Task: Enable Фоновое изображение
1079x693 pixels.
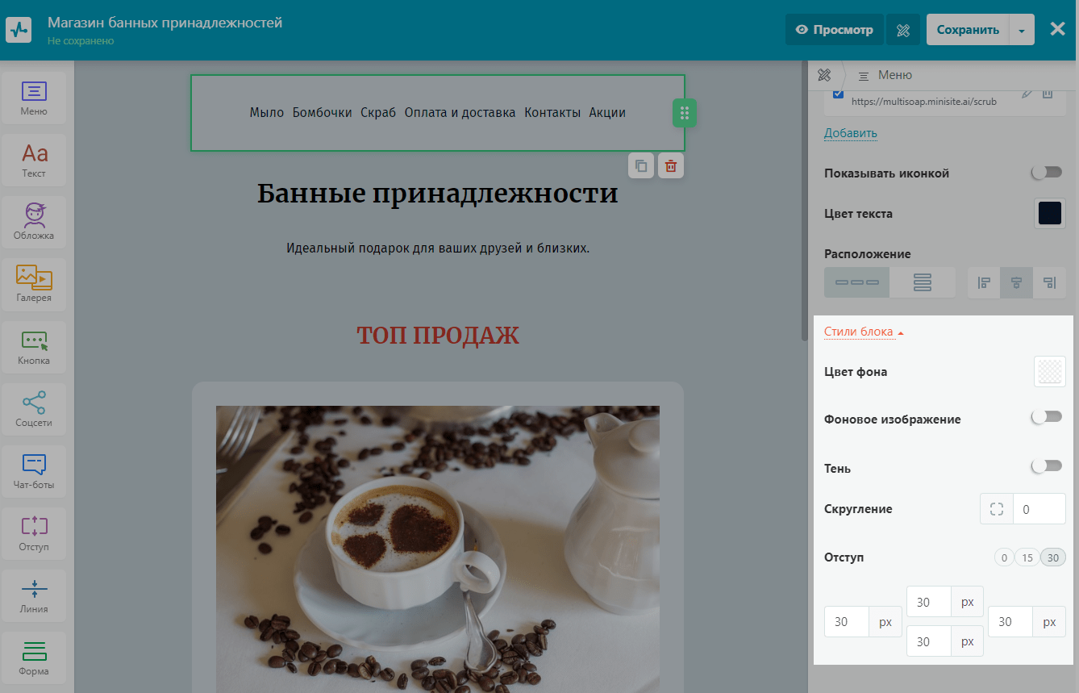Action: point(1048,416)
